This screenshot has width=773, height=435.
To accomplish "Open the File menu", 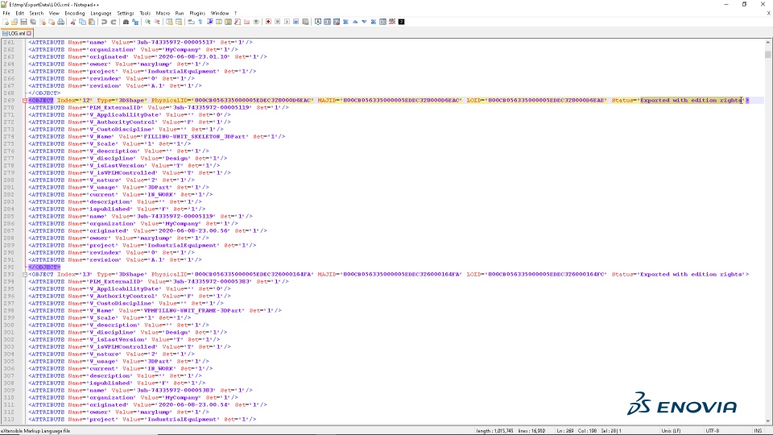I will [x=6, y=14].
